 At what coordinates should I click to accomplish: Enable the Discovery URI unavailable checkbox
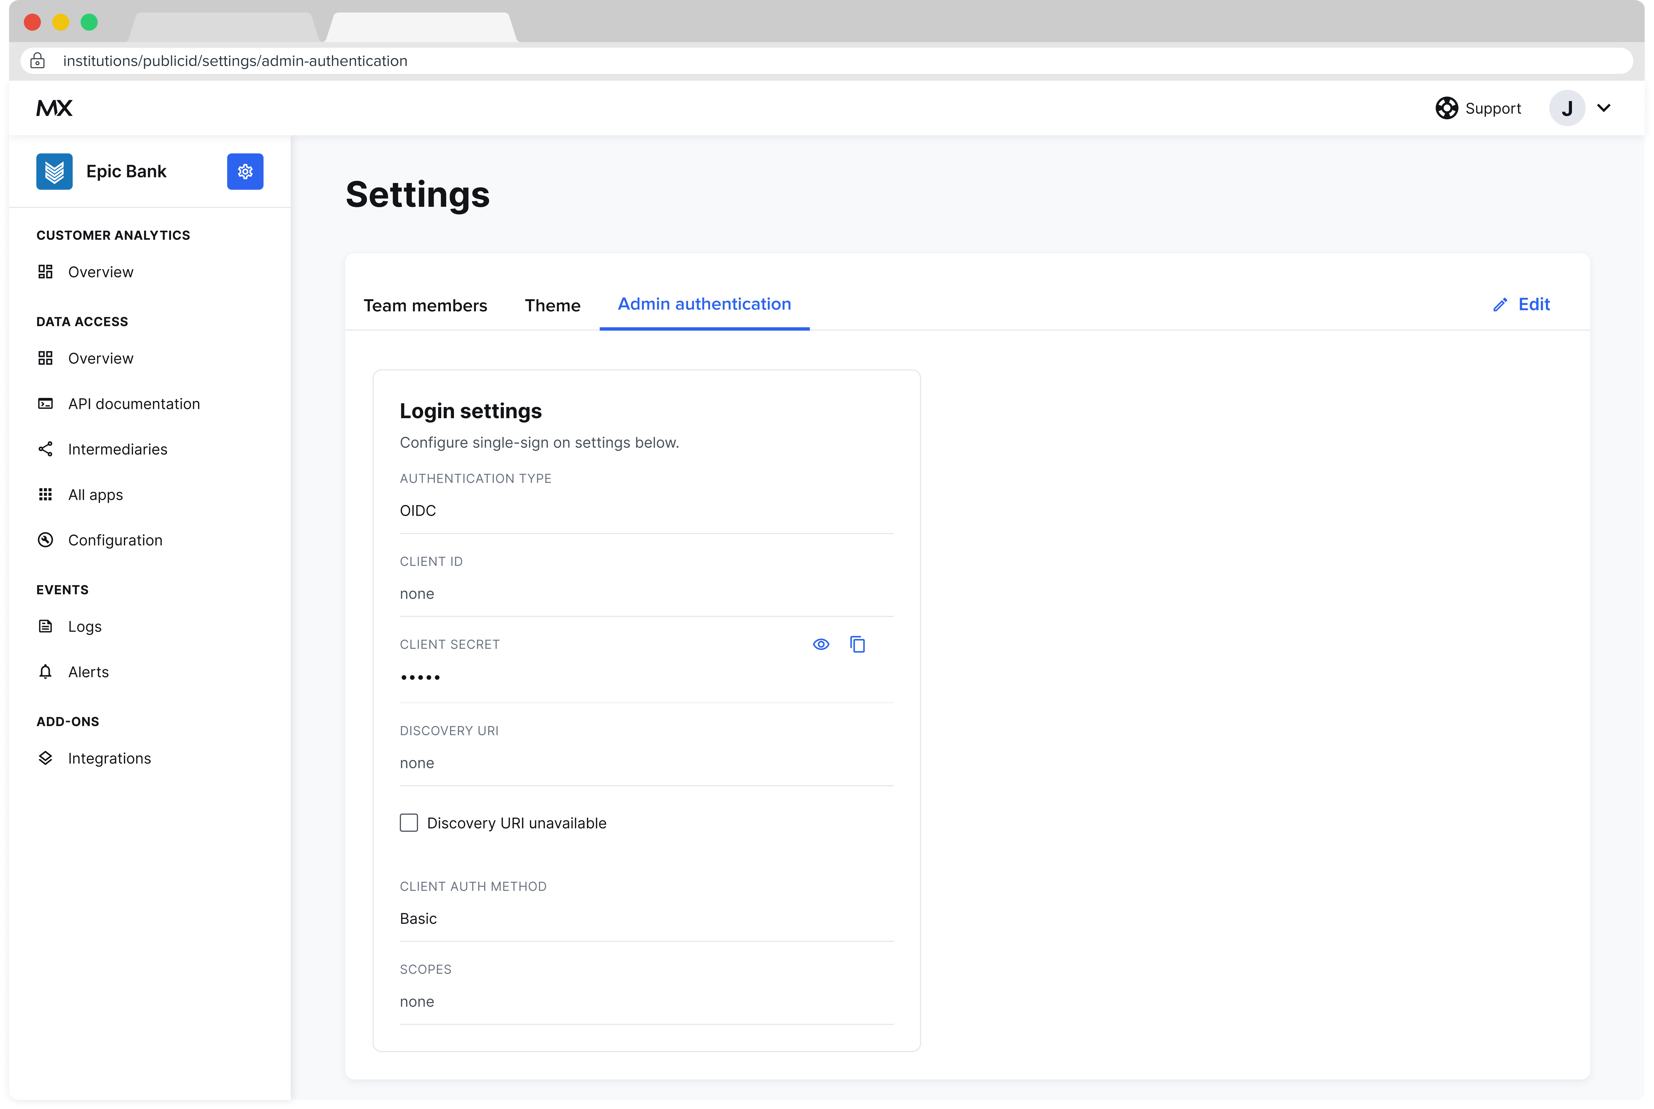pyautogui.click(x=409, y=823)
